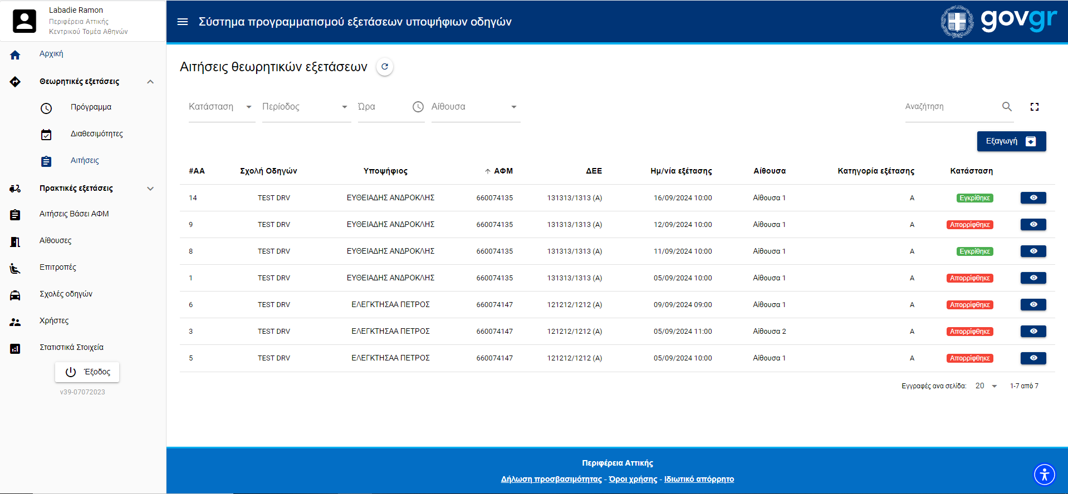Sort the table by ΑΦΜ column

503,171
